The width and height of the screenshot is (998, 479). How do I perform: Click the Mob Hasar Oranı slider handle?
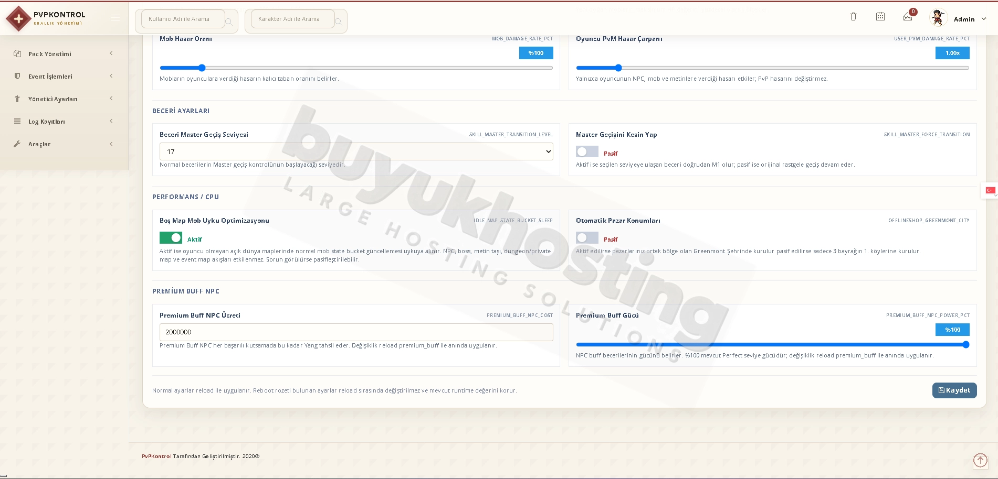pos(202,68)
